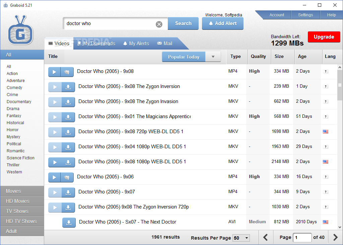The height and width of the screenshot is (245, 343).
Task: Switch to the Videos tab
Action: click(59, 44)
